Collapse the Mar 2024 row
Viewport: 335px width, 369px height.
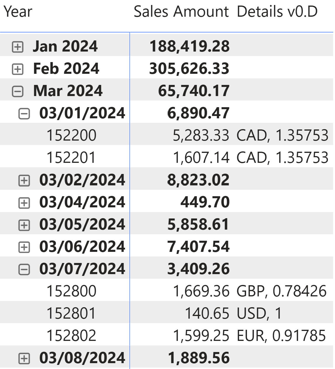(18, 91)
